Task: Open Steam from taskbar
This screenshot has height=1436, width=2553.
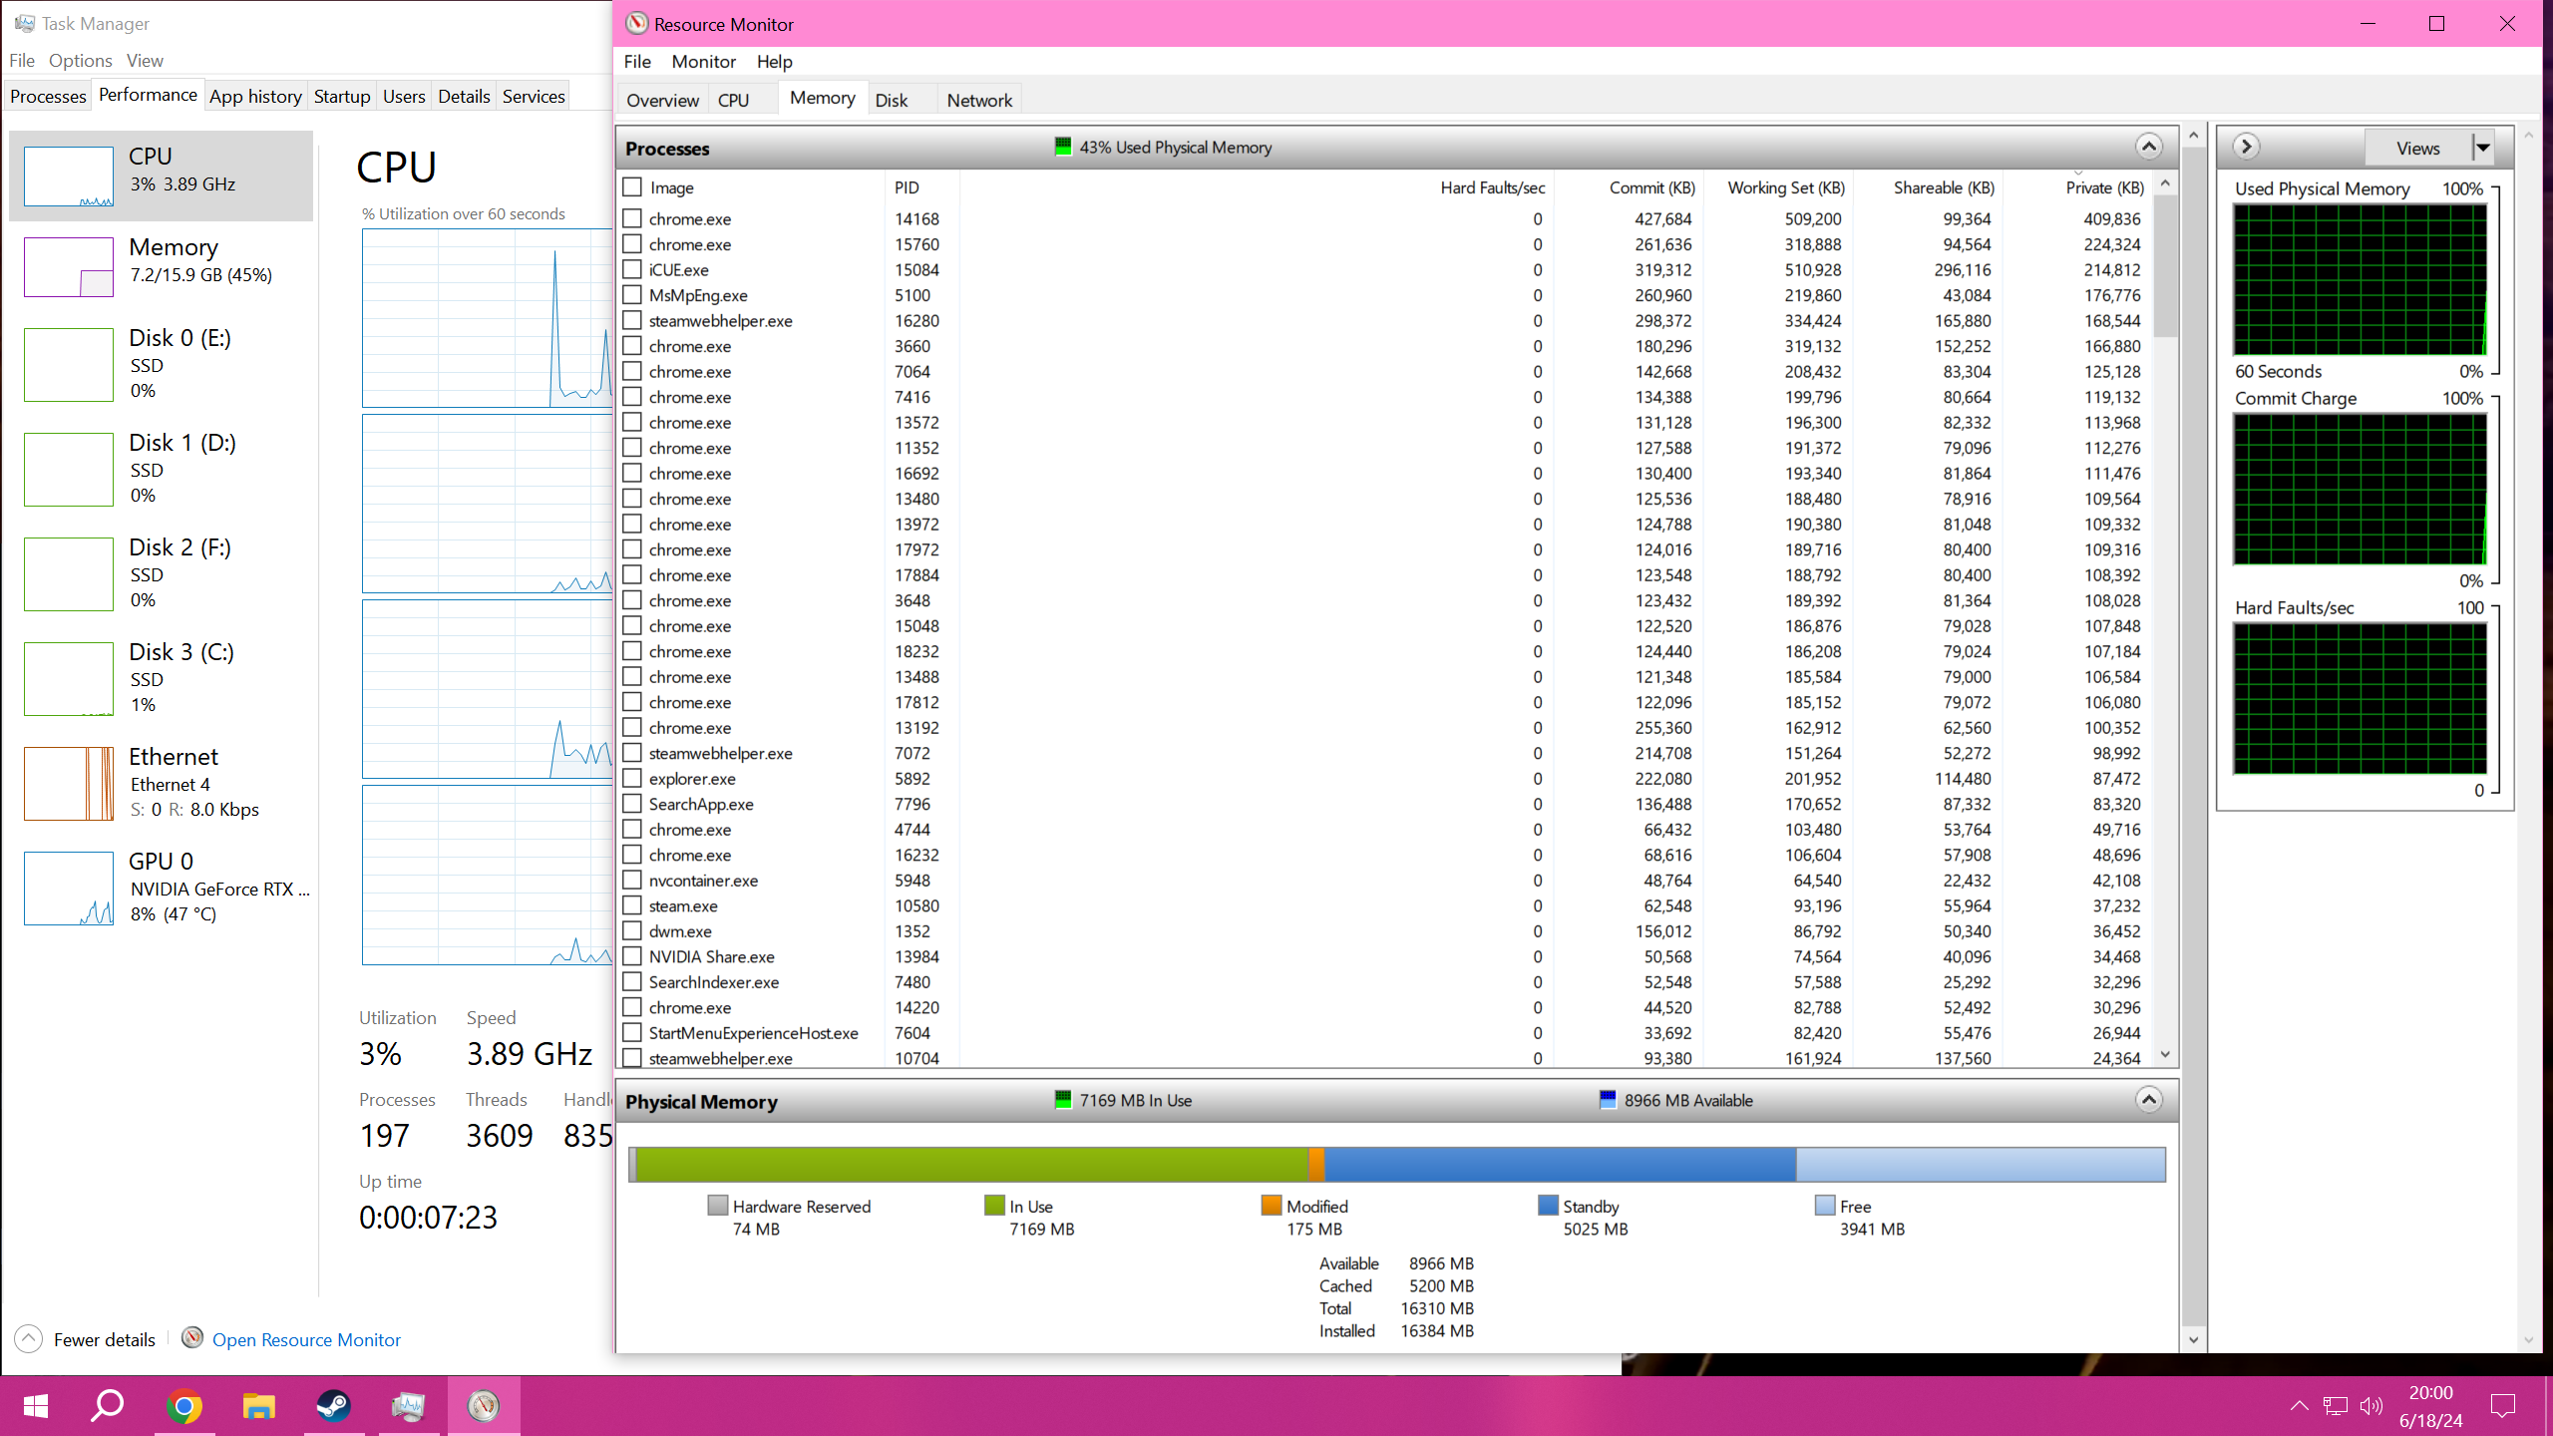Action: [333, 1406]
